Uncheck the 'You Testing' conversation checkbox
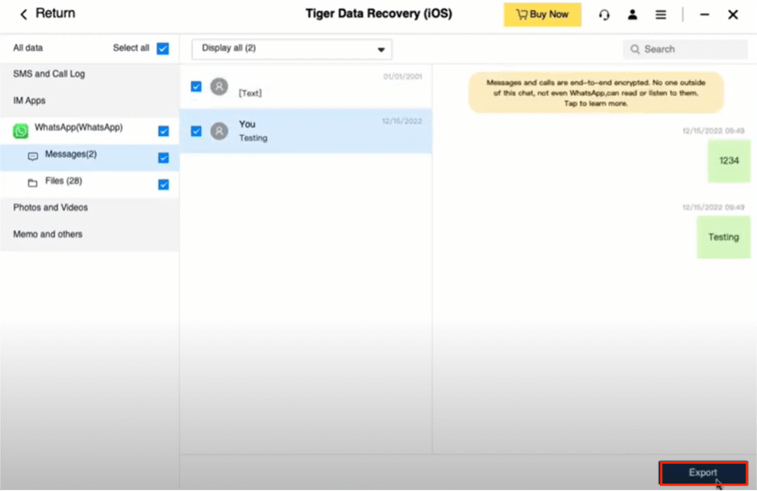The height and width of the screenshot is (491, 757). 196,131
